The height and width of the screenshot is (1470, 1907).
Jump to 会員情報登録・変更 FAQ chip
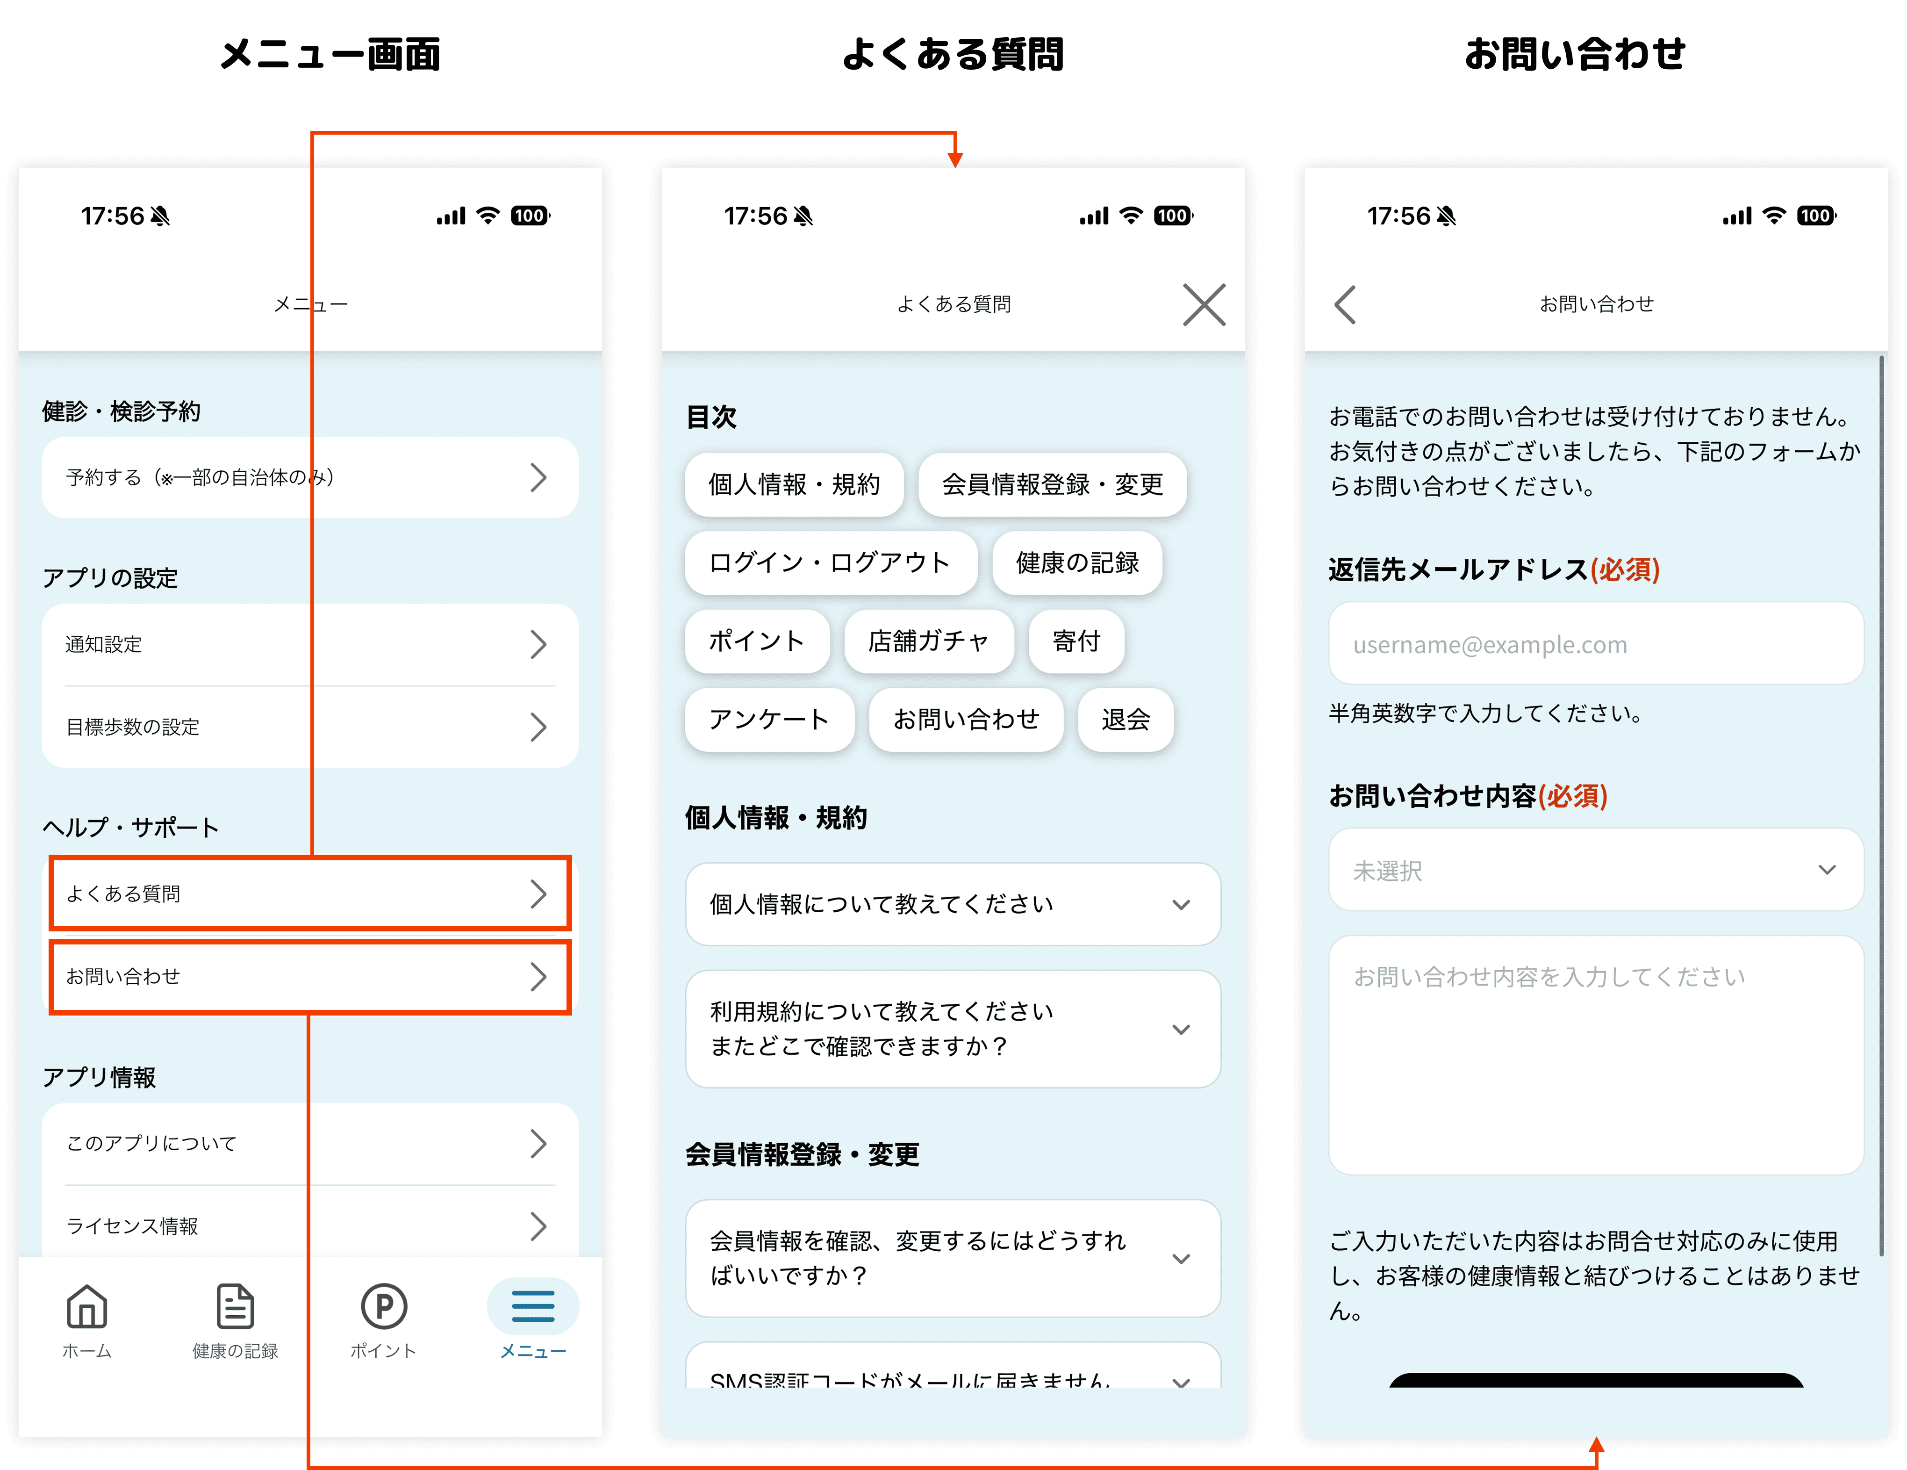pos(1052,484)
